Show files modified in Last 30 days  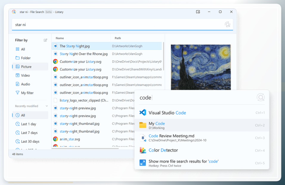click(x=30, y=141)
